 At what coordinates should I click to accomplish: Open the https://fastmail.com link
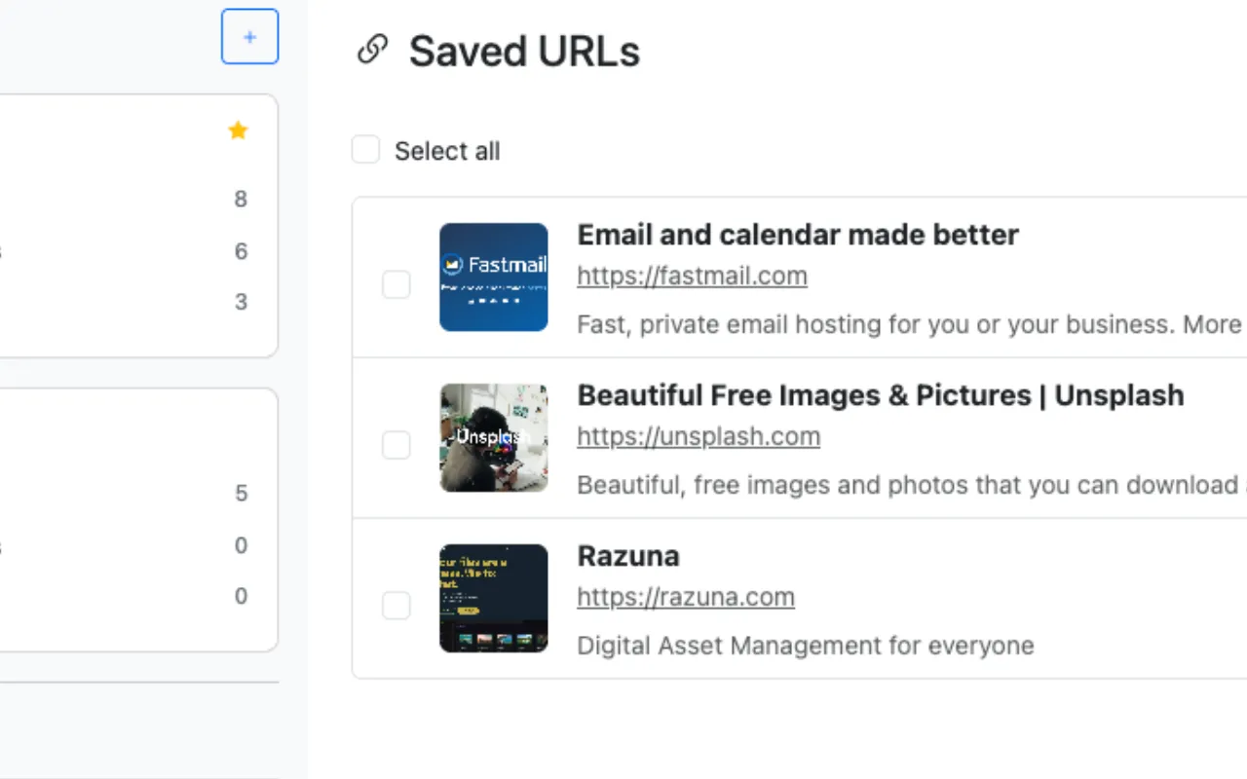click(692, 276)
